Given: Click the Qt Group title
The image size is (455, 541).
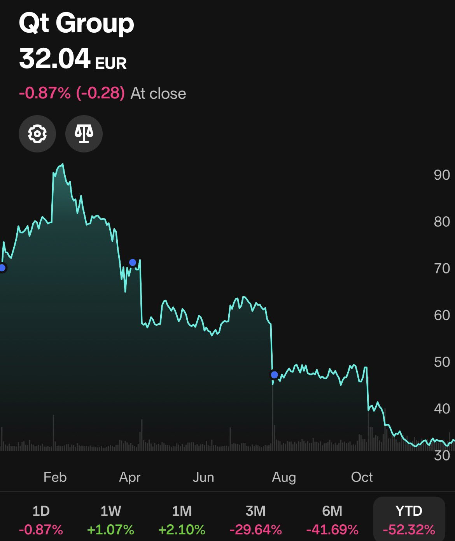Looking at the screenshot, I should coord(77,23).
